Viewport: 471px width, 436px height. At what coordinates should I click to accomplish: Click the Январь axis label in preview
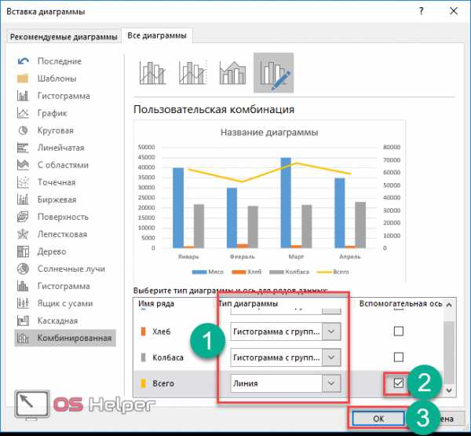(188, 256)
